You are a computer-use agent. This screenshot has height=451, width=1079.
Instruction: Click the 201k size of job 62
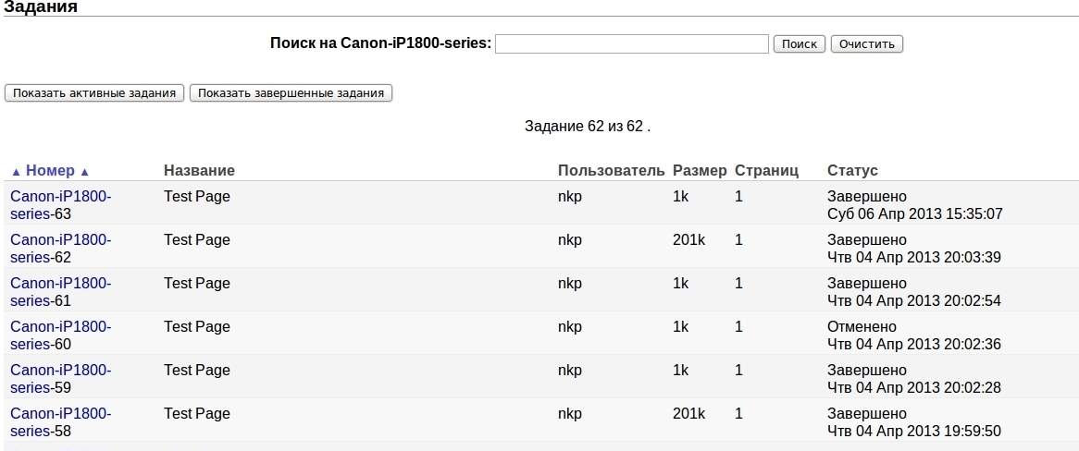click(x=688, y=239)
